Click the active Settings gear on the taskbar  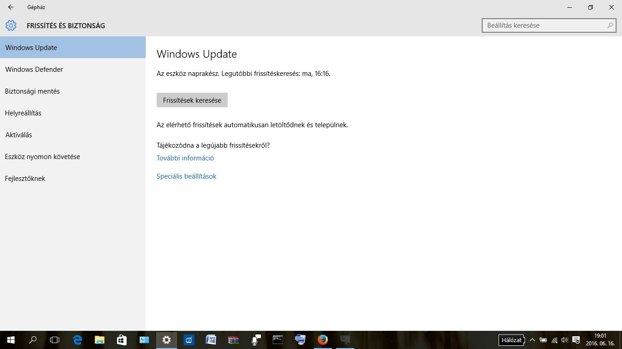(167, 340)
